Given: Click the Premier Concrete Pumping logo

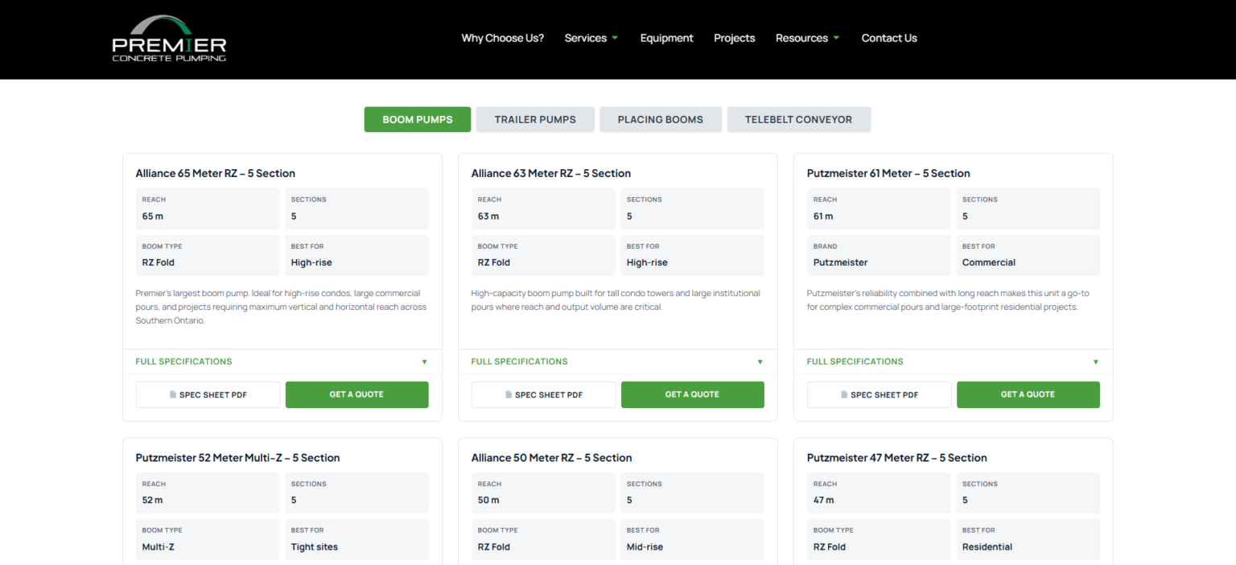Looking at the screenshot, I should pyautogui.click(x=169, y=39).
